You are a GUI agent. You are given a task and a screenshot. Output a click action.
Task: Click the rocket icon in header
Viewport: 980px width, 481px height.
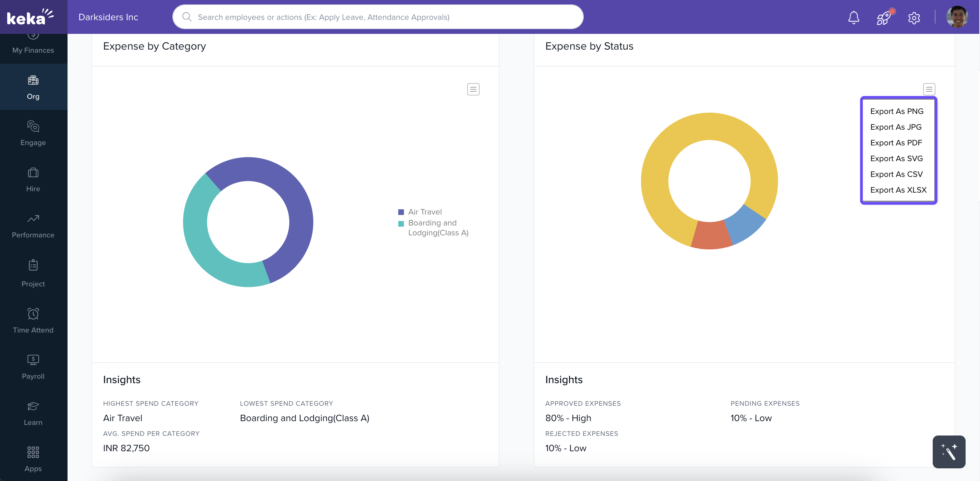(x=883, y=17)
